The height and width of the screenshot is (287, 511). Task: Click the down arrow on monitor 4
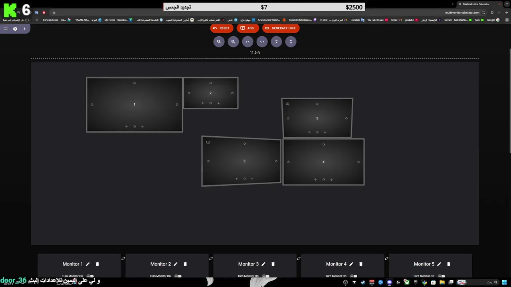(x=331, y=179)
